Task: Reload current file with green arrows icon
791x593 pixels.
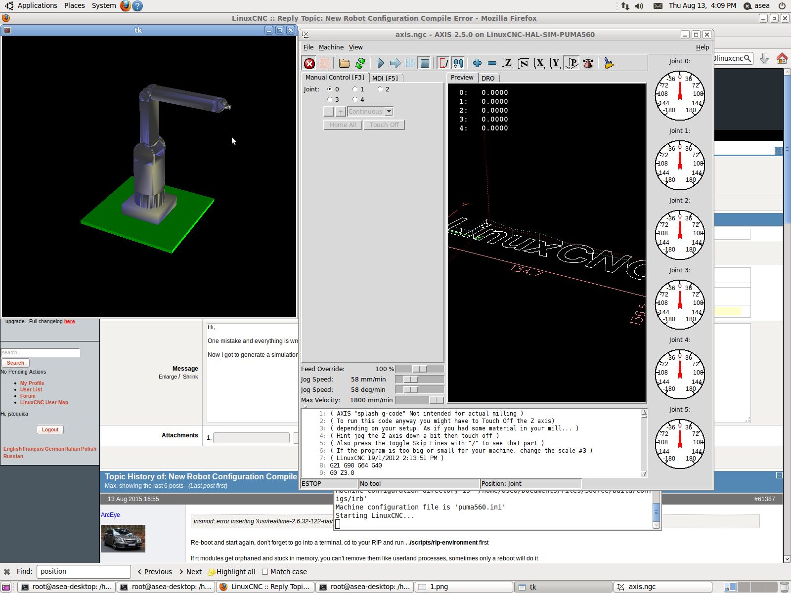Action: (x=360, y=63)
